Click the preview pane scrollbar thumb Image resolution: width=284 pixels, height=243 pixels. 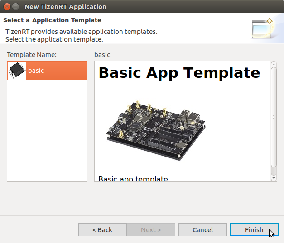click(x=274, y=118)
